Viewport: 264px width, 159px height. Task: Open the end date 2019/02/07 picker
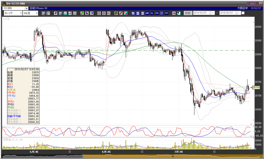coord(230,13)
